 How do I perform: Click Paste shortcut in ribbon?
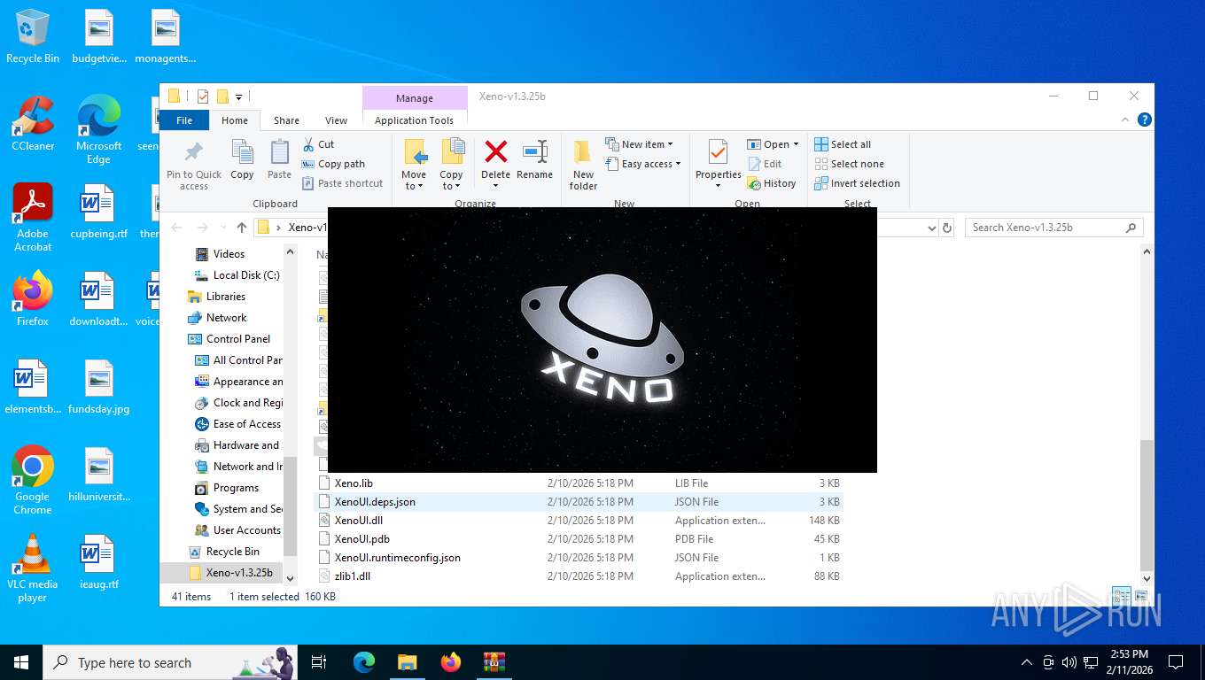click(x=342, y=183)
